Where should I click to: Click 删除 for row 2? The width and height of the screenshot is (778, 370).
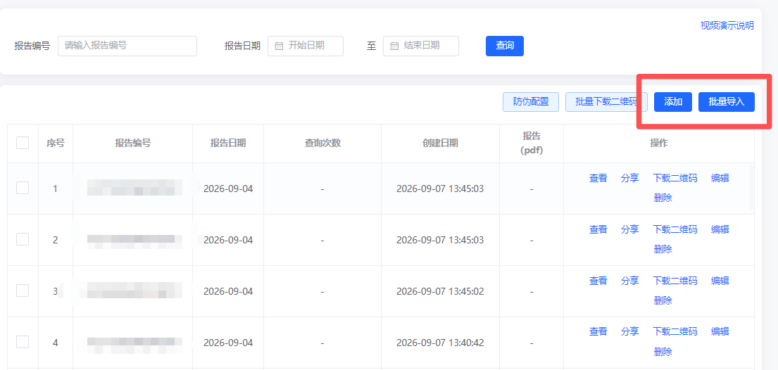(663, 249)
